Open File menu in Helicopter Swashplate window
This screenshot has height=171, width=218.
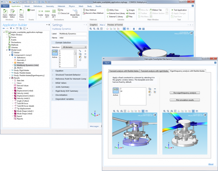click(x=107, y=63)
